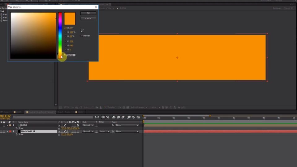Open the composition mini-flowchart icon
Screen dimensions: 297x167
97,117
